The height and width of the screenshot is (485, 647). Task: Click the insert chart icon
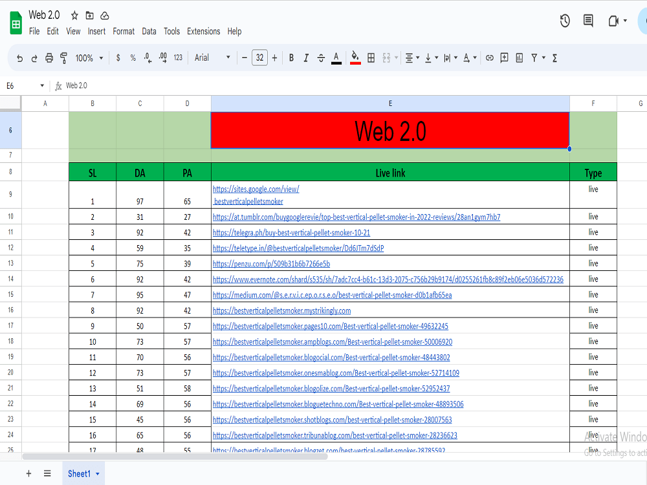(520, 58)
